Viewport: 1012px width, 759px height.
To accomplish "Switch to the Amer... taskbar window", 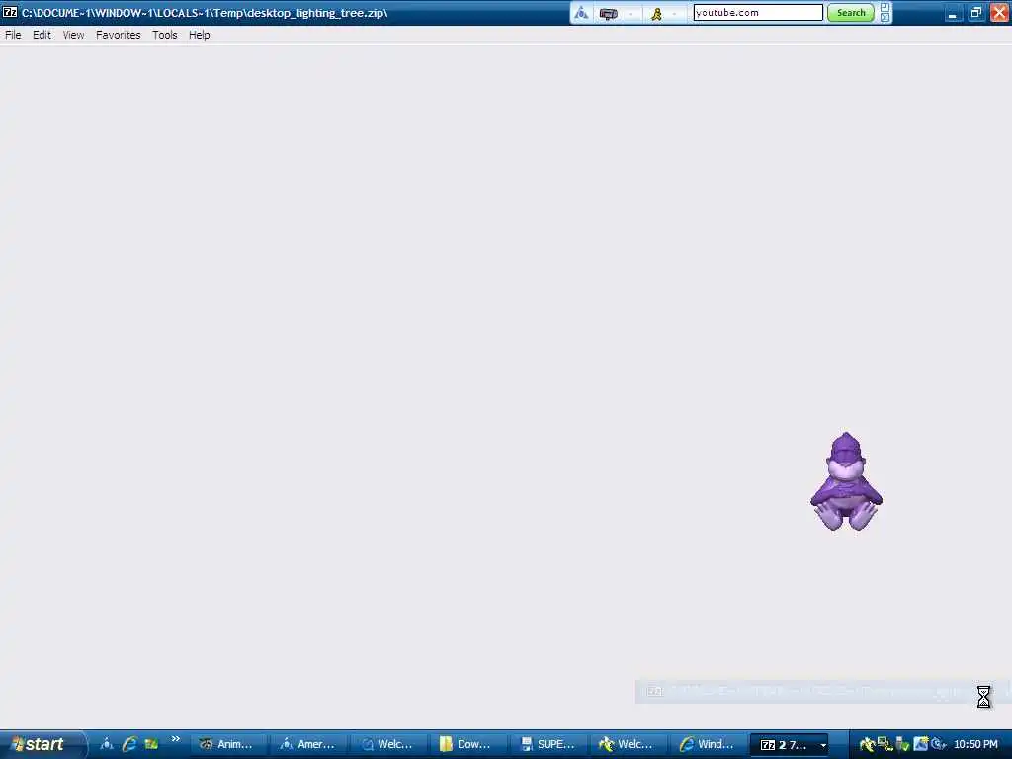I will click(309, 744).
